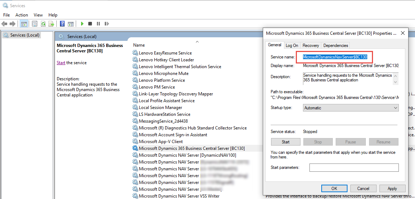Switch to the Dependencies tab
Screen dimensions: 415x199
tap(335, 46)
